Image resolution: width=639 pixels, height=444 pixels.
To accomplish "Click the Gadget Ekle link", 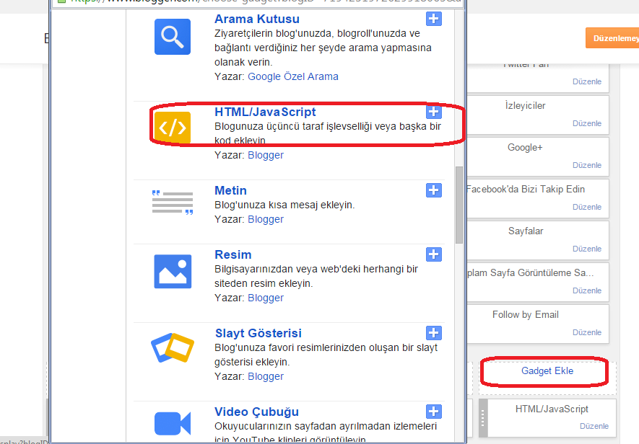I will 547,370.
